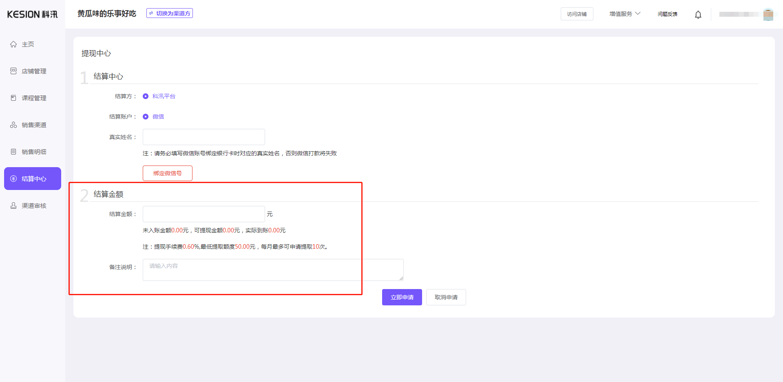Click the 结算金额 amount input field
The image size is (783, 382).
point(203,214)
